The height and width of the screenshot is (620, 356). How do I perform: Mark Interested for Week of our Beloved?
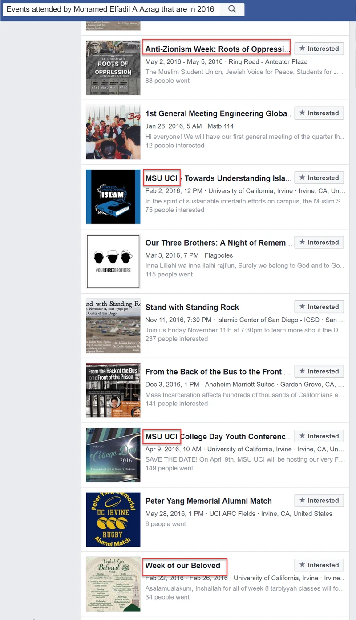[x=319, y=565]
